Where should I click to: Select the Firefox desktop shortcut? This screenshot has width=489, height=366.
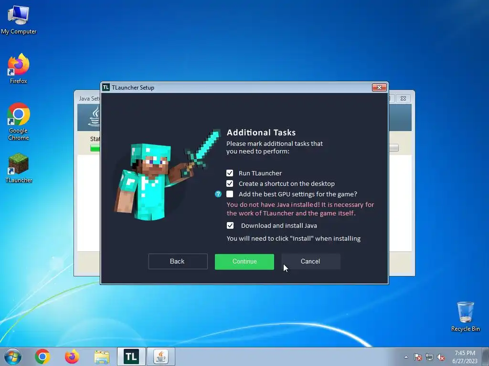(x=19, y=69)
